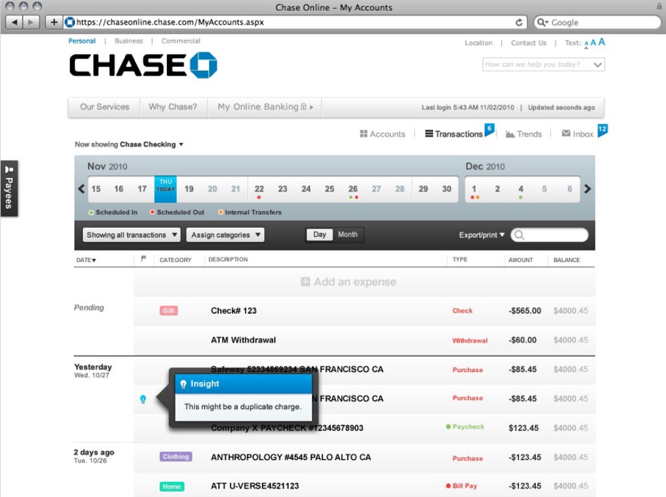
Task: Select November 26 on the calendar strip
Action: [353, 189]
